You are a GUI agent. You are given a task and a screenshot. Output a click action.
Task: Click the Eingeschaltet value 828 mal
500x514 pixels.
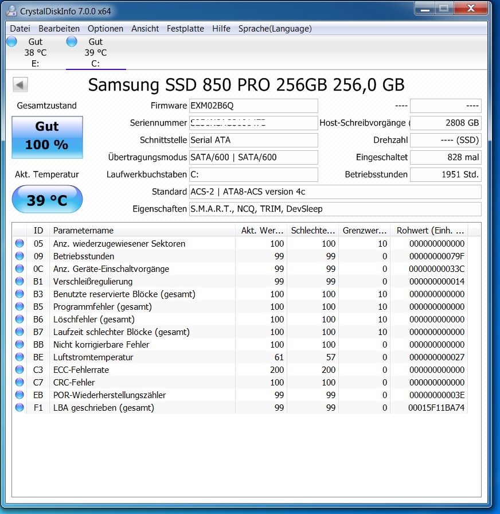(446, 157)
